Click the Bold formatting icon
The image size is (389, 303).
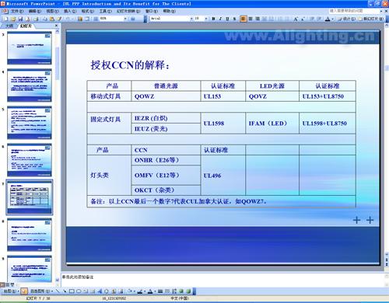tap(213, 19)
